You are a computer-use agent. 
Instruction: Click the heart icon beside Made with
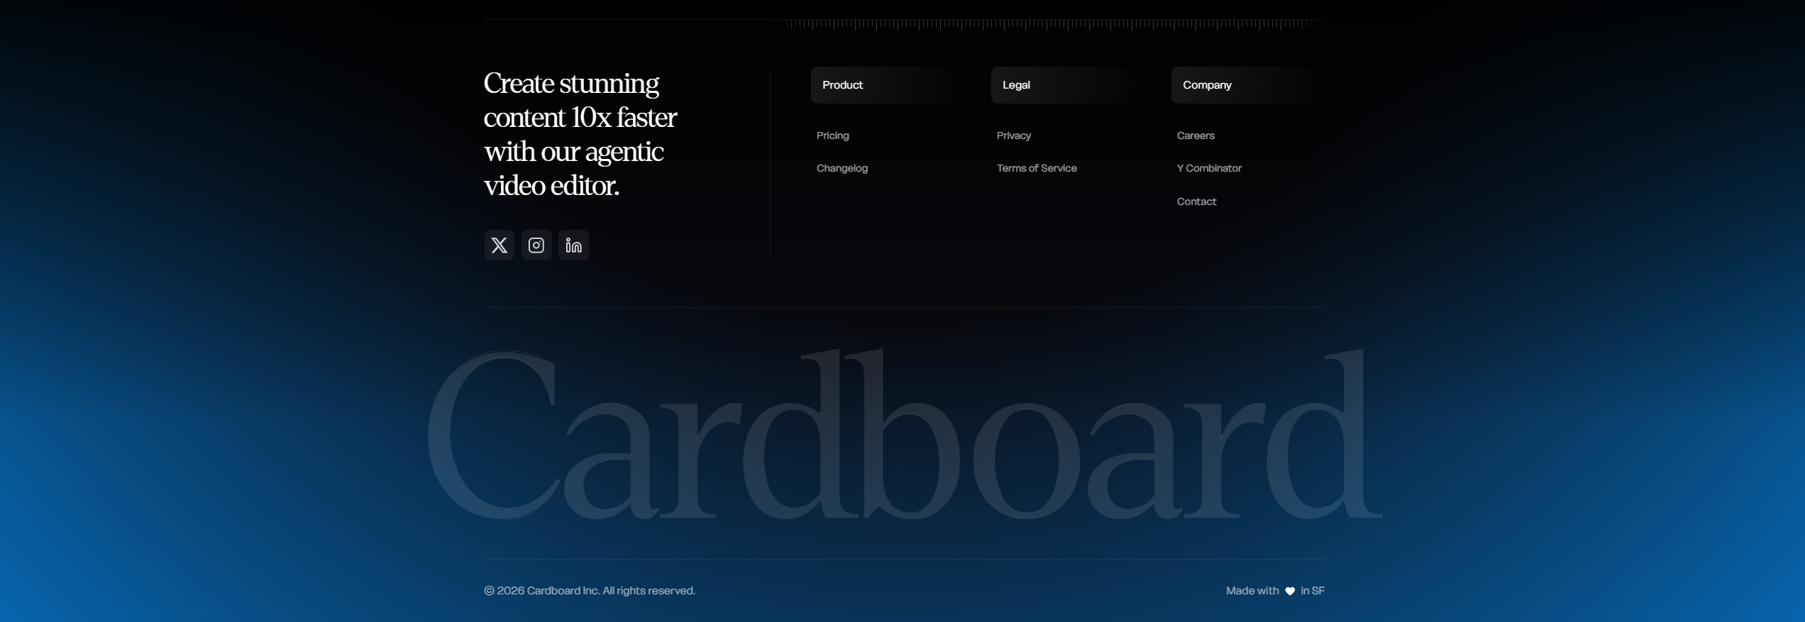click(x=1290, y=592)
